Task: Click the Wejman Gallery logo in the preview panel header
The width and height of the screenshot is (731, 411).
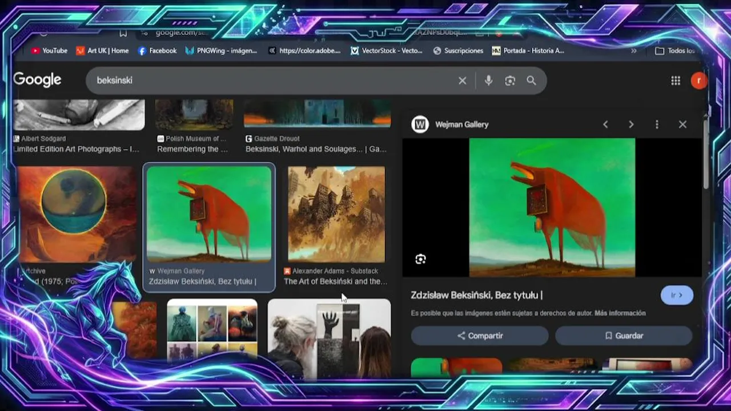Action: 420,124
